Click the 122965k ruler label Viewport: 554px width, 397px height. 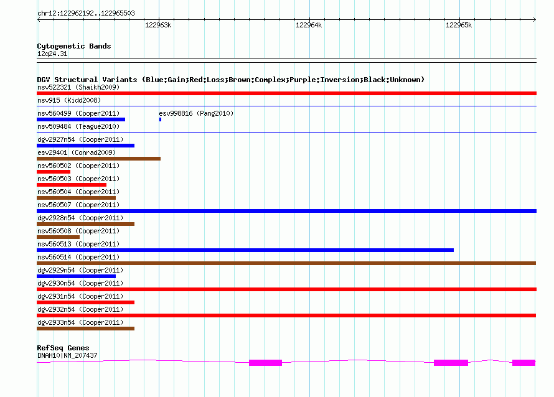click(459, 25)
